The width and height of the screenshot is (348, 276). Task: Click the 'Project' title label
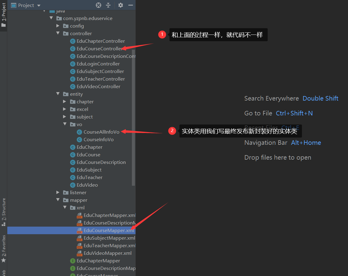[26, 5]
